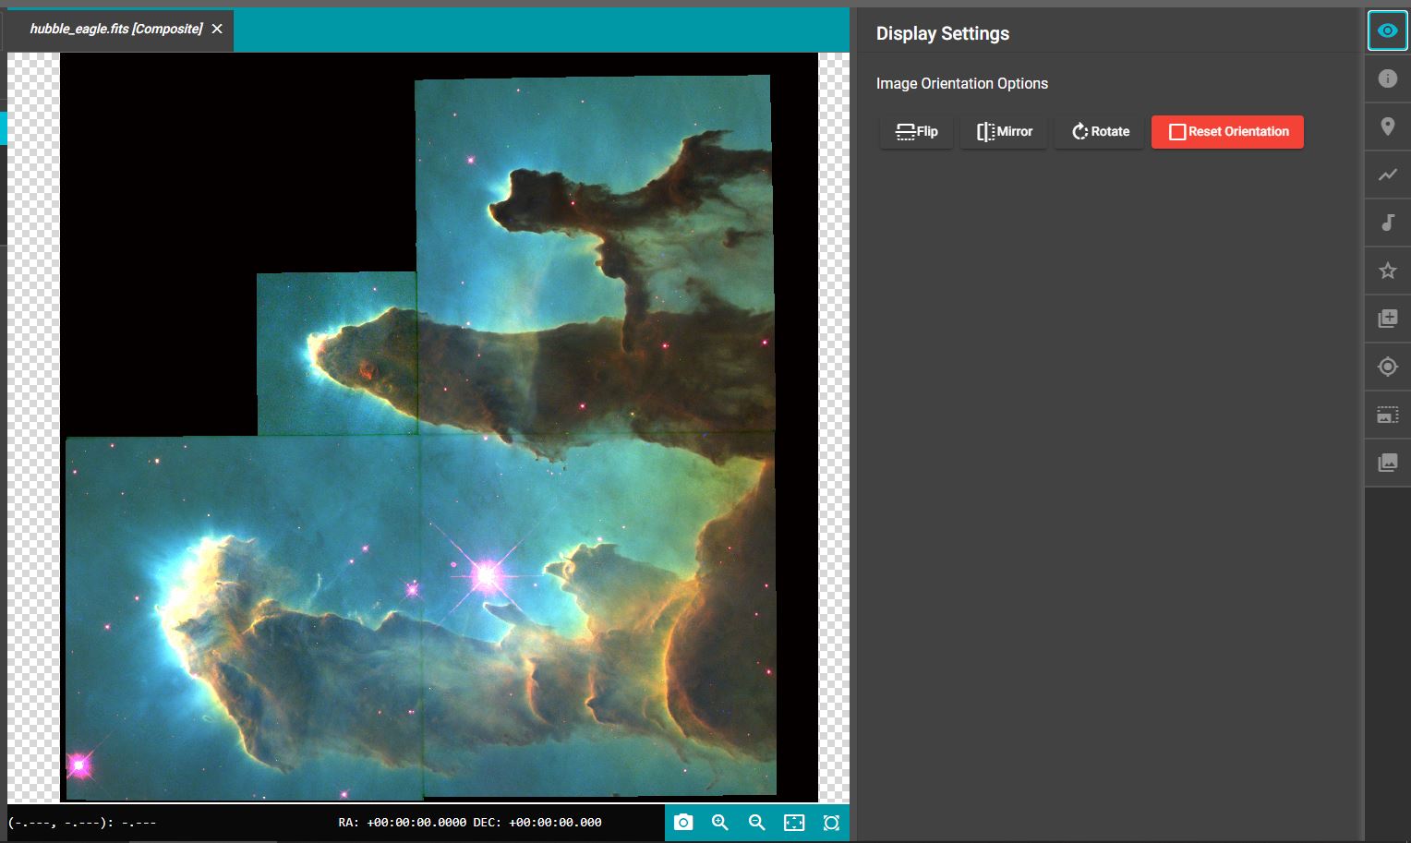Viewport: 1411px width, 843px height.
Task: Mirror the image horizontally
Action: (x=1005, y=132)
